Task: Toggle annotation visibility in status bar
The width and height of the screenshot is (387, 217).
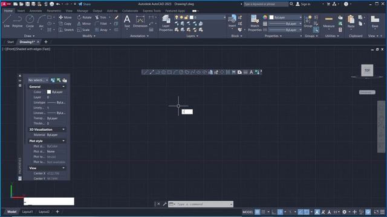Action: 317,212
